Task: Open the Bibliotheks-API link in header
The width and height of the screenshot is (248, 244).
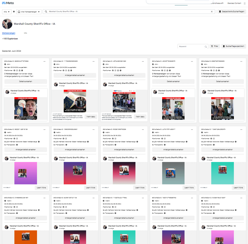Action: (x=217, y=3)
